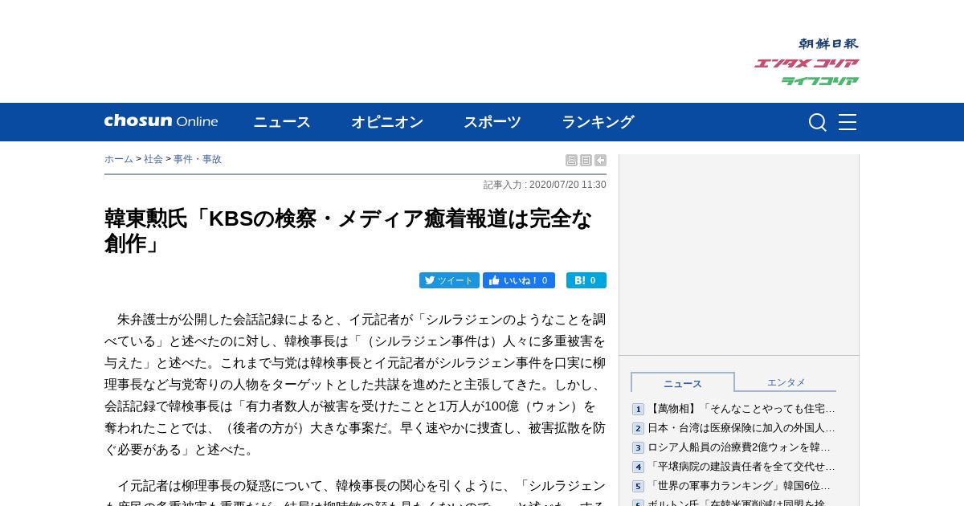Open 平壌病院の建設責任者 ranked headline
Viewport: 964px width, 506px height.
(741, 467)
